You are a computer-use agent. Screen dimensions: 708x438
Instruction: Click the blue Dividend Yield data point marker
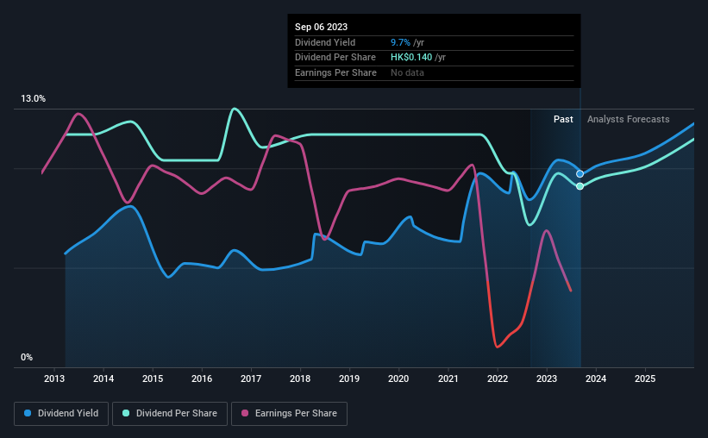pos(580,174)
